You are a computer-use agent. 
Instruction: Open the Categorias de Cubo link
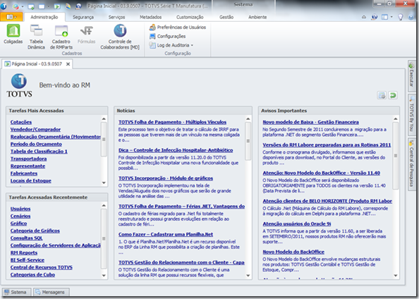(32, 274)
